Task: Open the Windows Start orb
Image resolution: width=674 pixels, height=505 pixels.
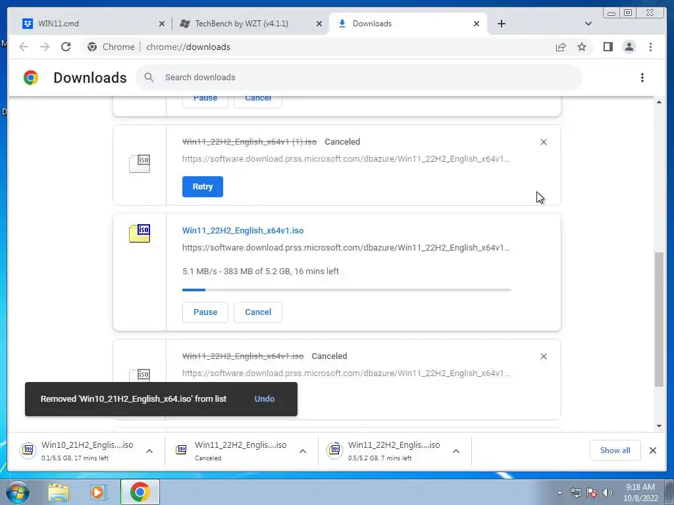Action: click(17, 492)
